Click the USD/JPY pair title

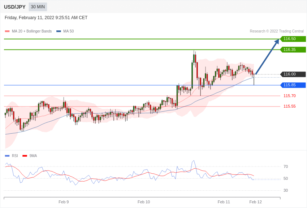tap(15, 7)
